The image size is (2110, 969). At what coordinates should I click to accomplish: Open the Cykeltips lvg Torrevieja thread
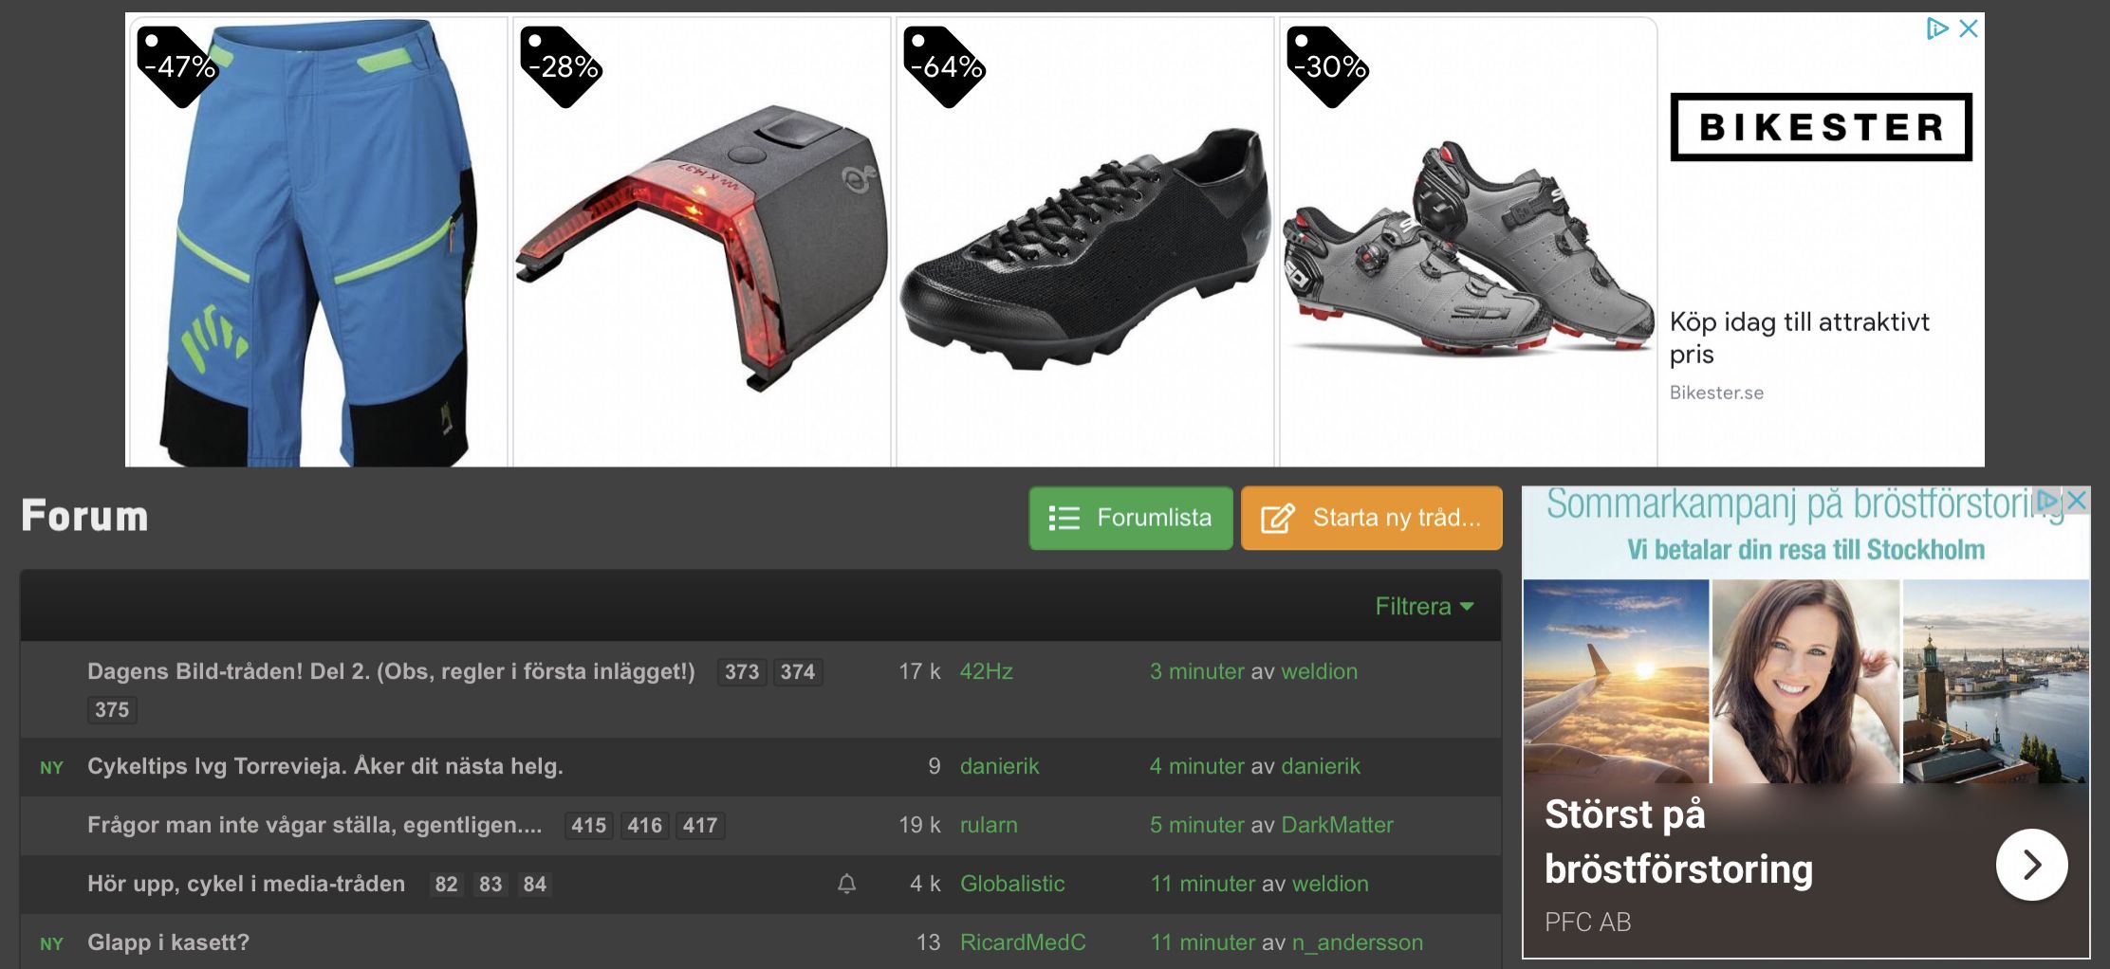pos(324,766)
